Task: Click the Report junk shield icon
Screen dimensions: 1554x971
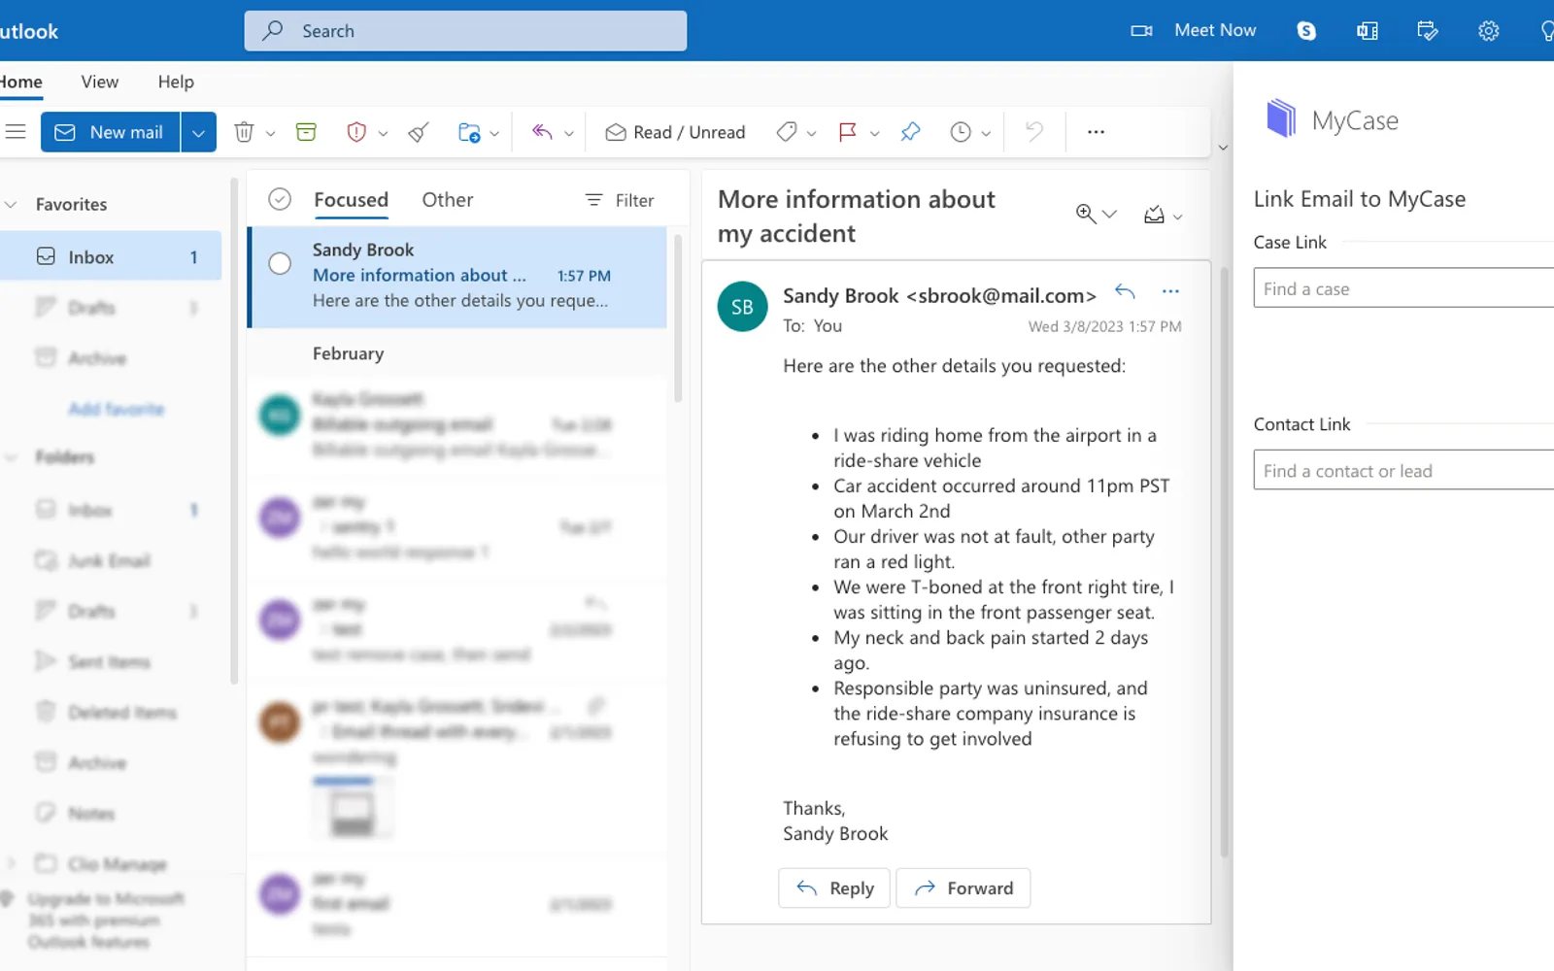Action: tap(356, 132)
